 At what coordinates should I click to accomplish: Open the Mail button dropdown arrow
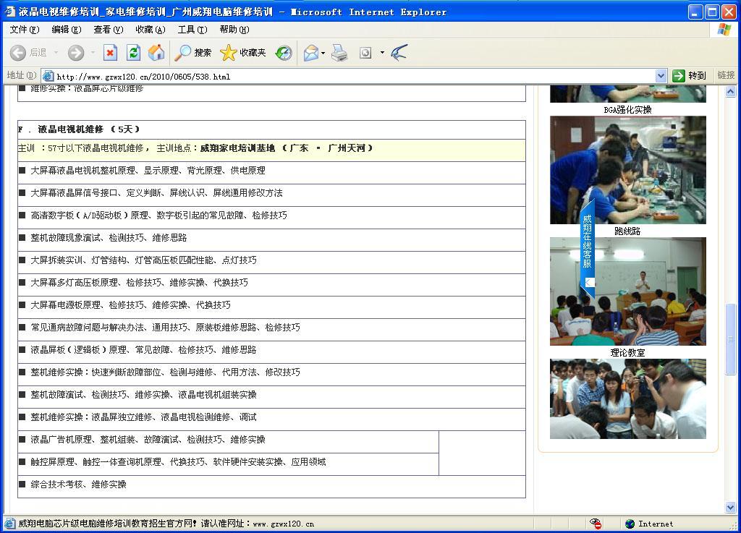pos(323,52)
